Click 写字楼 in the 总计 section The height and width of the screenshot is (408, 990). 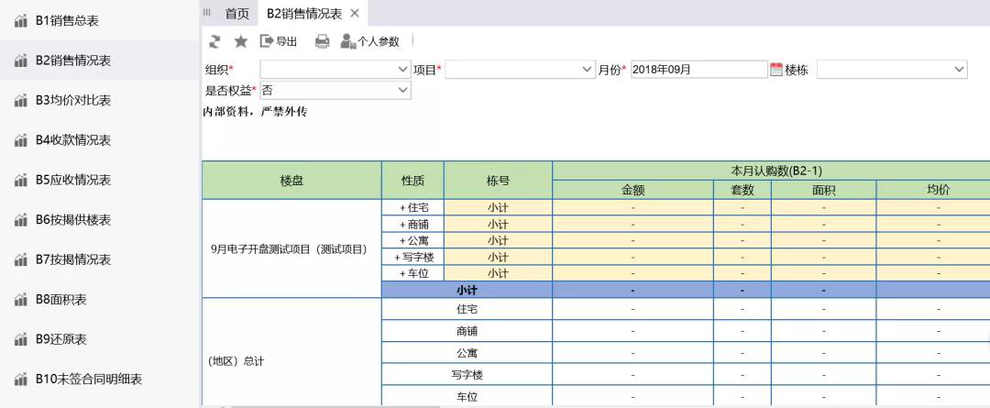[467, 374]
